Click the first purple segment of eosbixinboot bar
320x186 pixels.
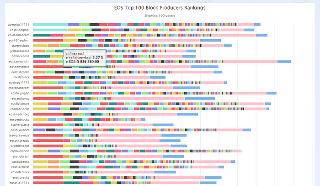39,130
